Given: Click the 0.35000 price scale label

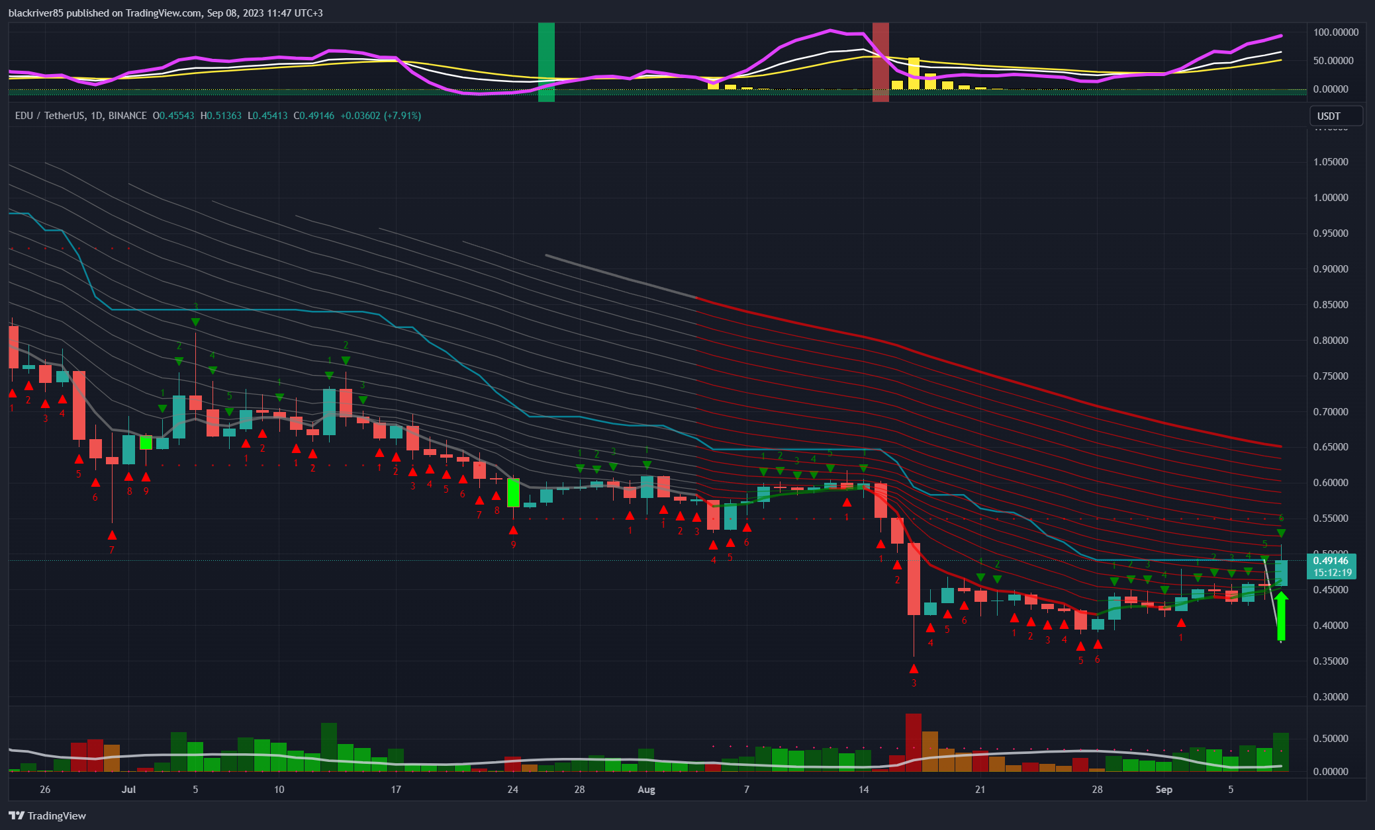Looking at the screenshot, I should [x=1331, y=661].
